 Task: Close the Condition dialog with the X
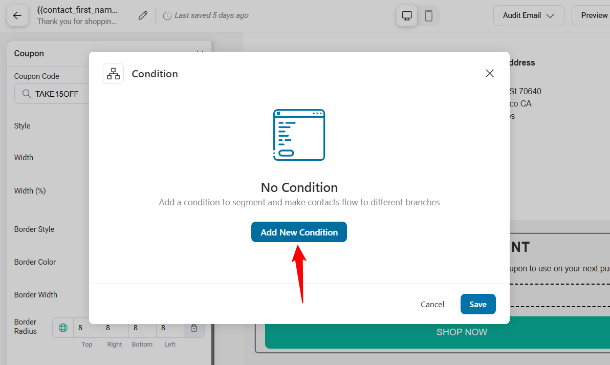point(489,73)
